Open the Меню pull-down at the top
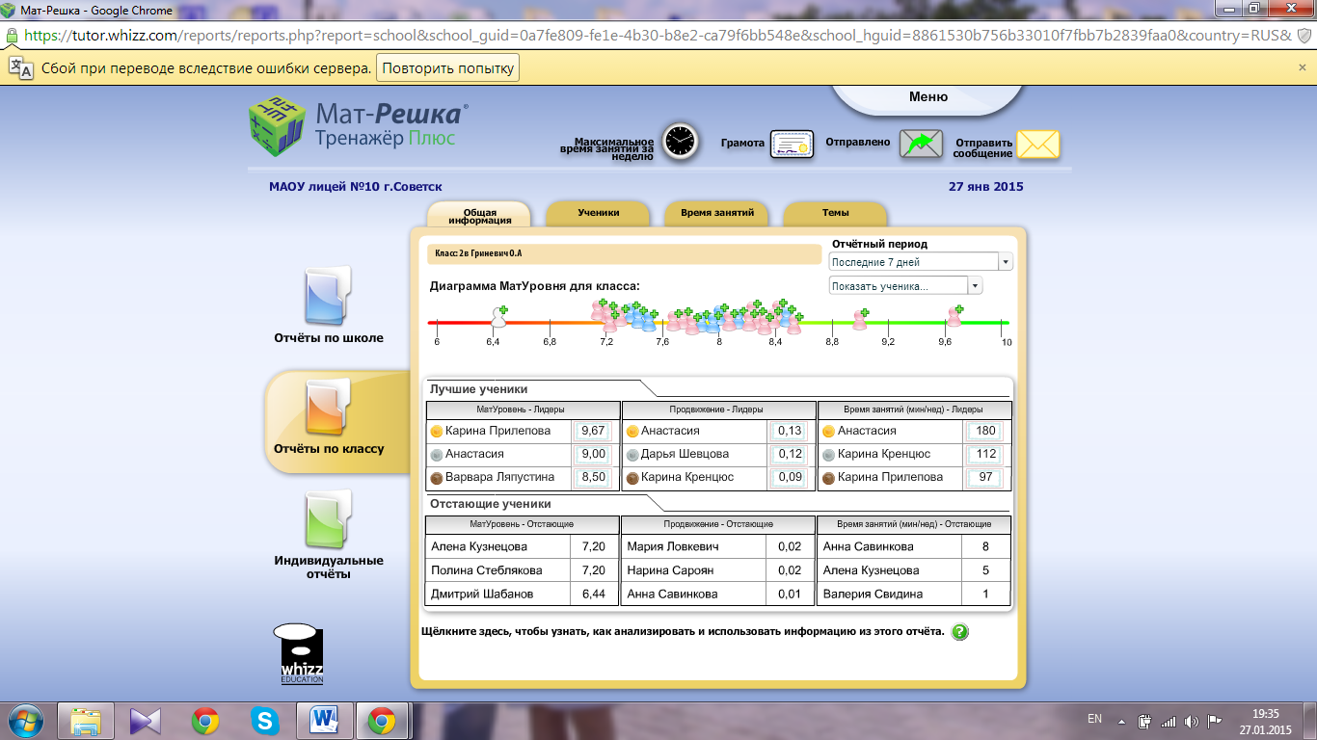The height and width of the screenshot is (740, 1317). (928, 97)
